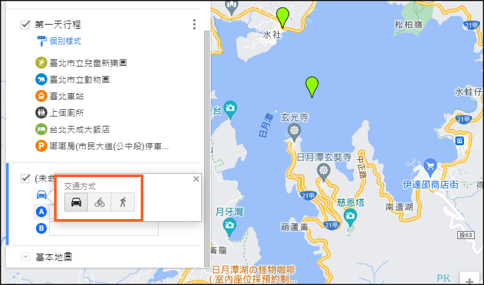Click the 玄光寺 temple marker
The image size is (484, 285).
(295, 132)
